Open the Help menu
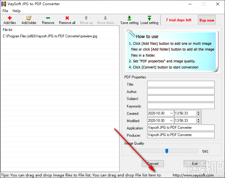Screen dimensions: 225x178 (16, 11)
